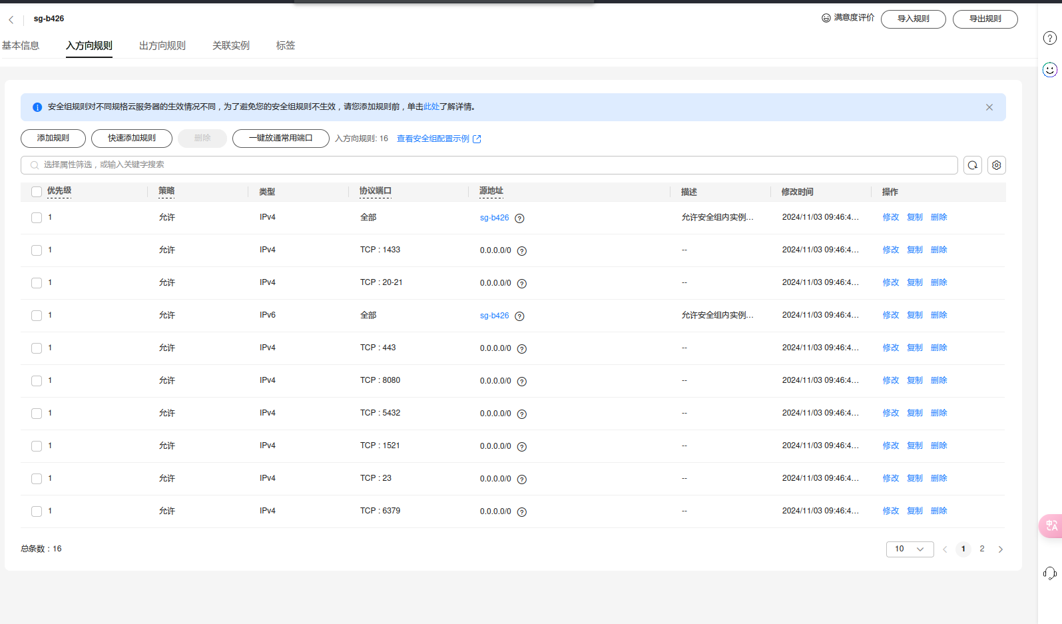Open the 关联实例 tab
Image resolution: width=1062 pixels, height=624 pixels.
[x=230, y=46]
